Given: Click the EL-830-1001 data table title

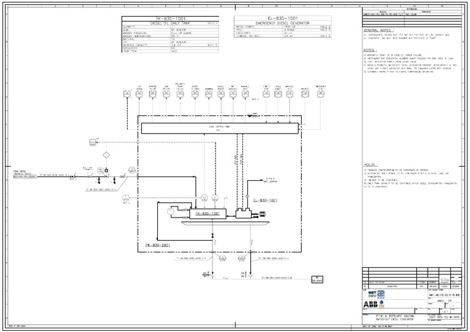Looking at the screenshot, I should 283,18.
